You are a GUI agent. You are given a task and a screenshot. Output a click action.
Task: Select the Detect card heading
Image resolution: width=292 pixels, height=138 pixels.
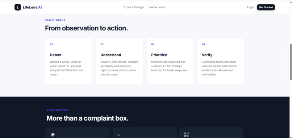56,55
